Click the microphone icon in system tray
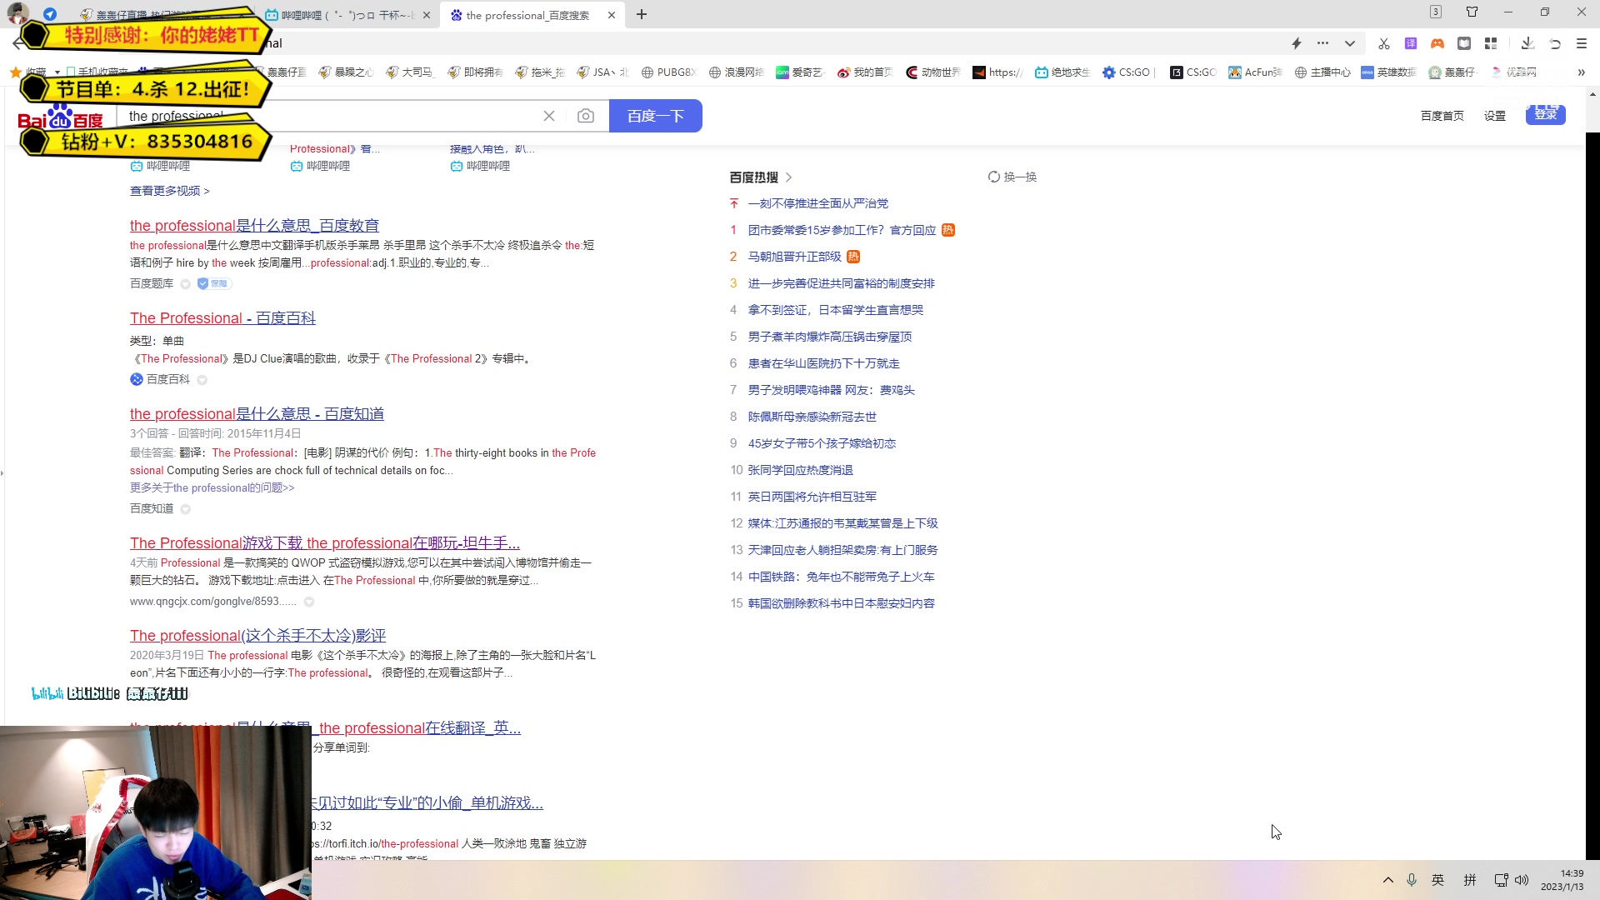The height and width of the screenshot is (900, 1600). [1412, 880]
